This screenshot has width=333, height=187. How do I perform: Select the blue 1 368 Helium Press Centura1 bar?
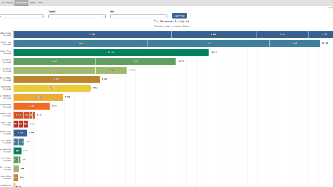(20, 133)
